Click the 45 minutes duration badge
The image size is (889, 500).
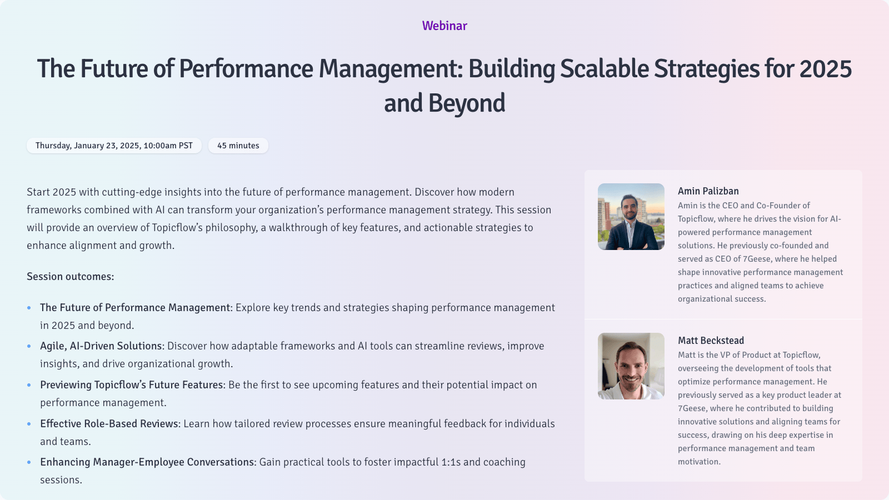click(238, 146)
